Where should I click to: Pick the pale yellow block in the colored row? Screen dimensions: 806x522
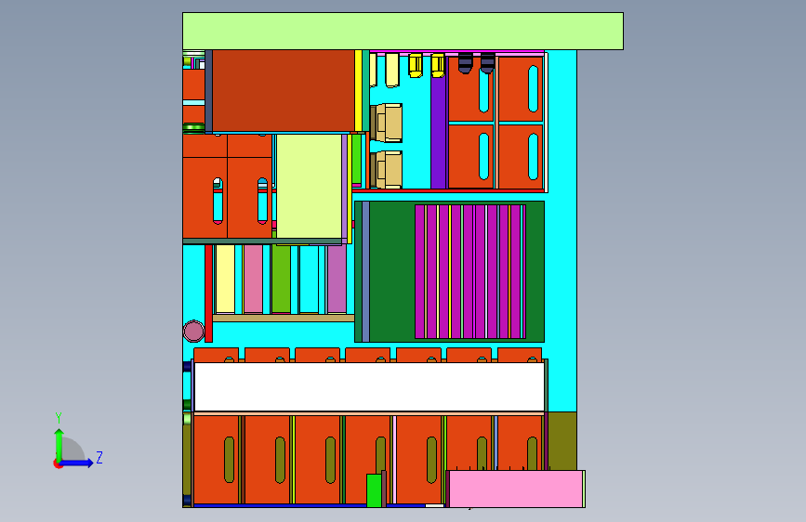tap(225, 279)
